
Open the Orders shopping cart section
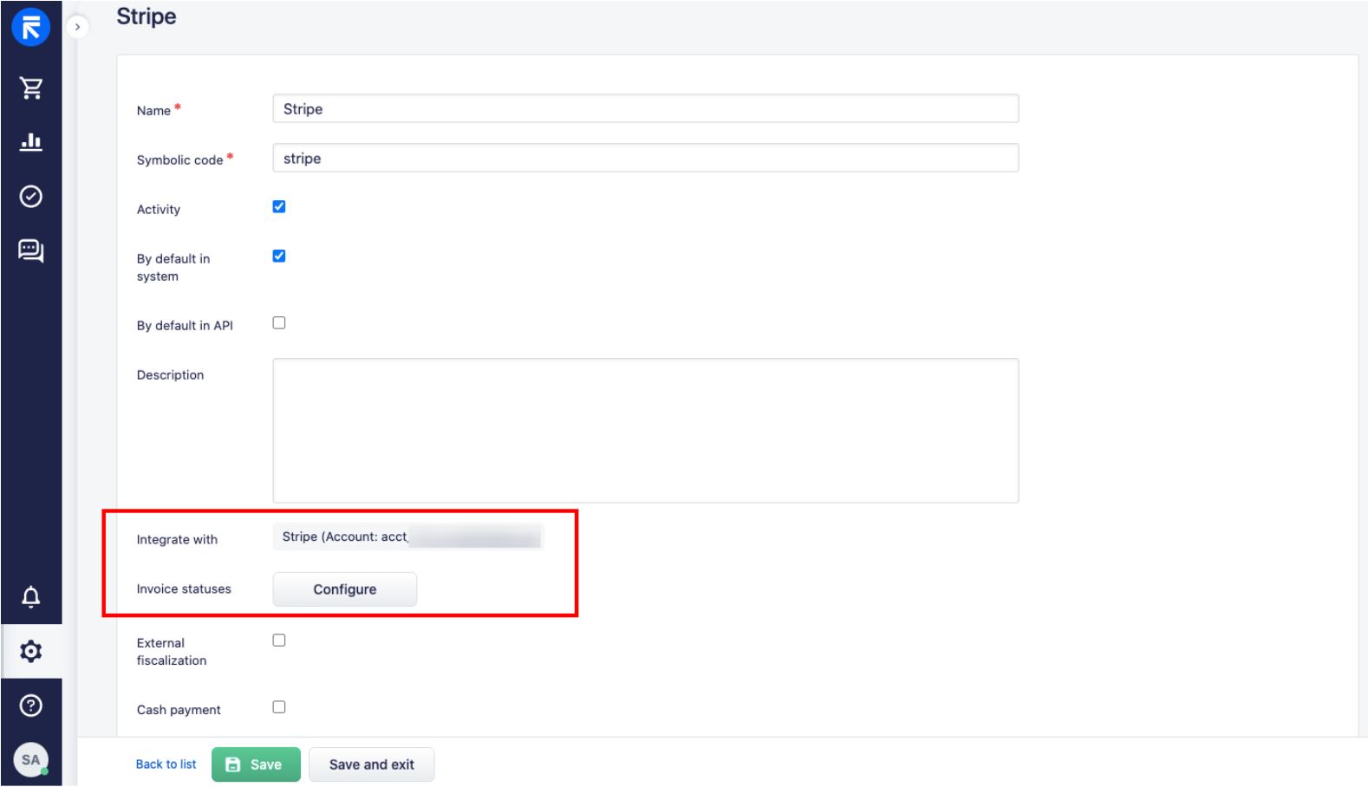coord(31,88)
